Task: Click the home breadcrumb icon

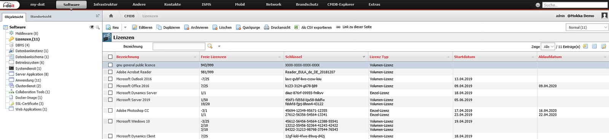Action: [x=111, y=16]
